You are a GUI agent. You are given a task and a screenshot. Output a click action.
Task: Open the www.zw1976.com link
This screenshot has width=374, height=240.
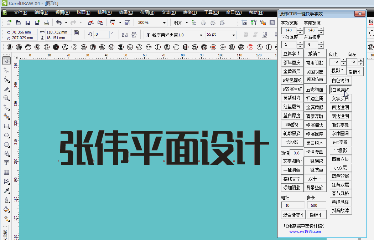305,231
